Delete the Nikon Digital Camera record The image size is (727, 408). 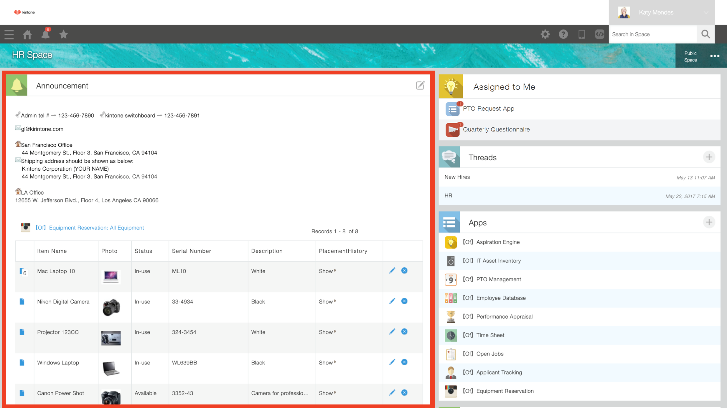404,301
